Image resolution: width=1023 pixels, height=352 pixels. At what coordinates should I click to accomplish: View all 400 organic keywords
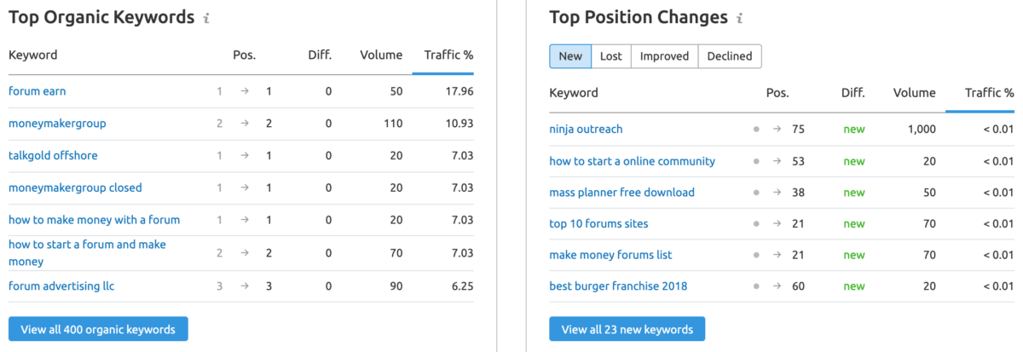98,329
